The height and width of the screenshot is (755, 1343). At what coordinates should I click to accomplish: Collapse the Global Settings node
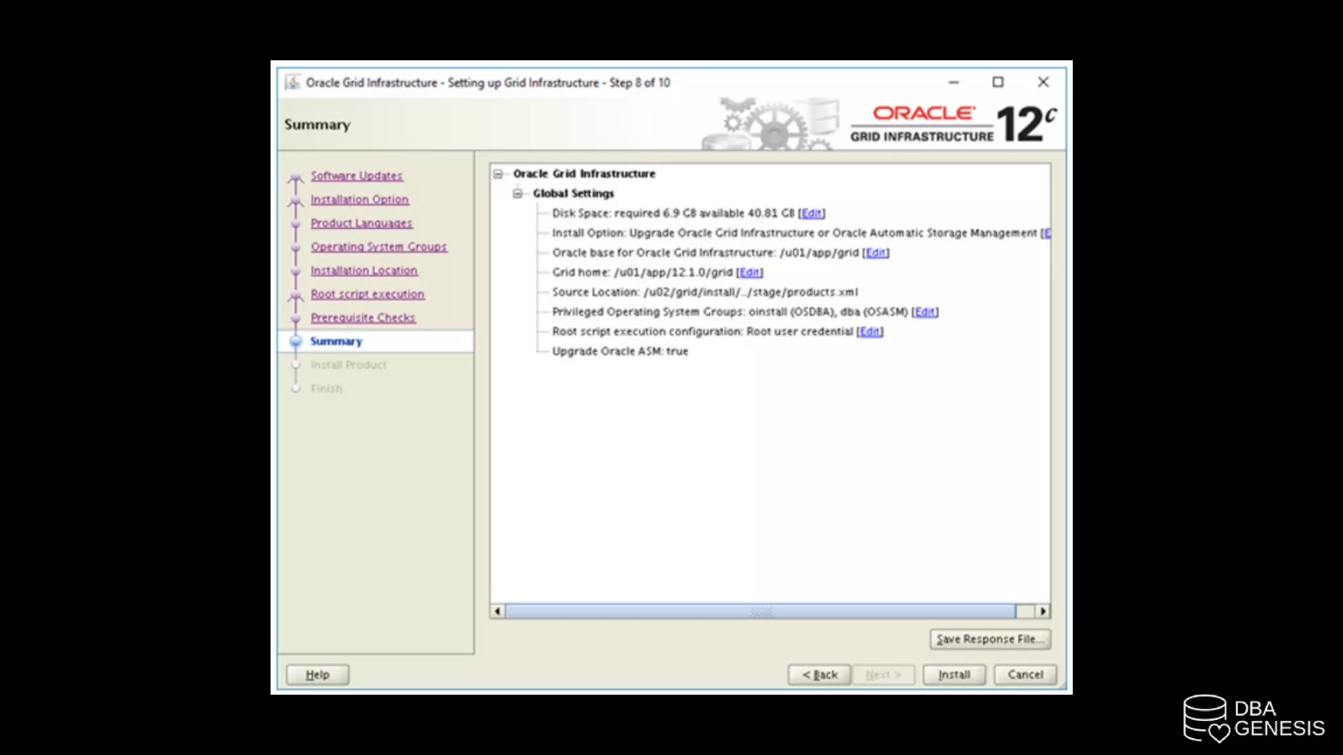pos(518,193)
